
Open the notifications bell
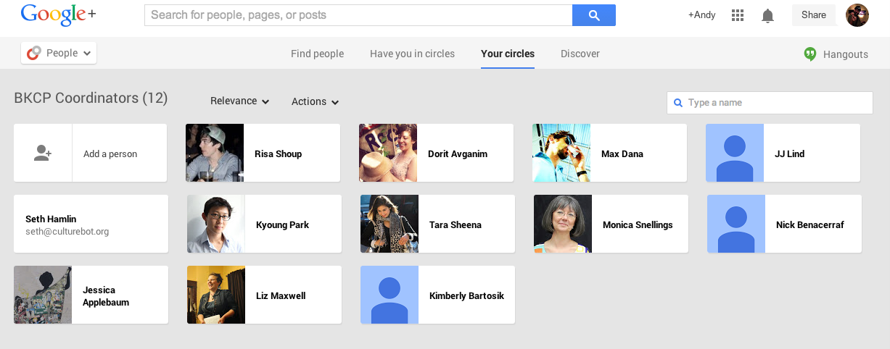tap(767, 15)
